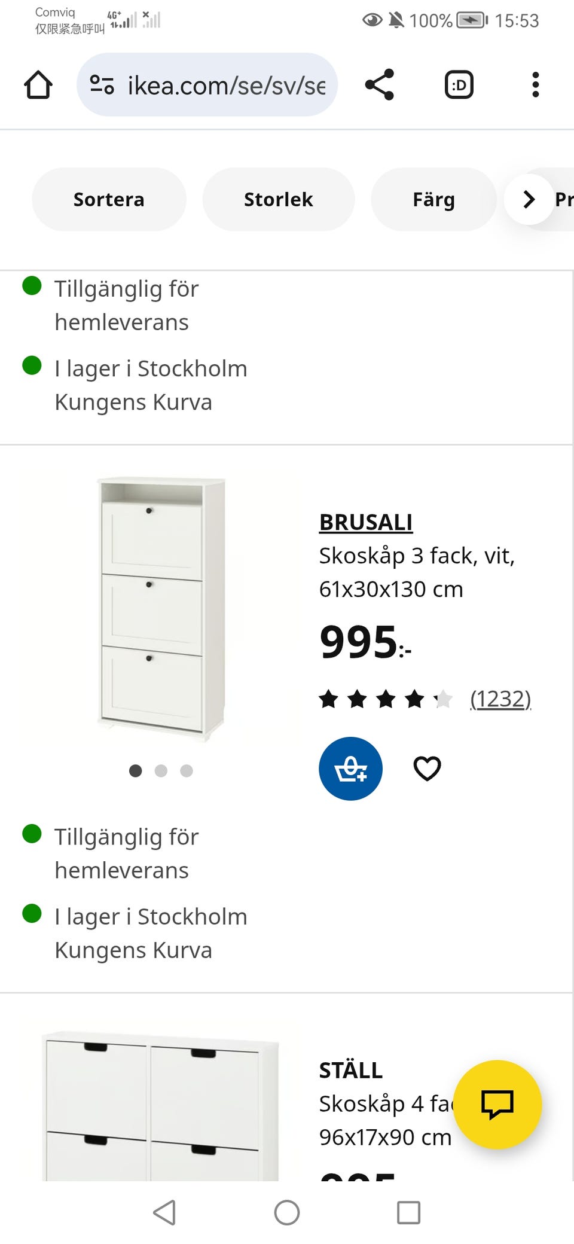
Task: Reveal more filters with the chevron arrow
Action: click(x=529, y=199)
